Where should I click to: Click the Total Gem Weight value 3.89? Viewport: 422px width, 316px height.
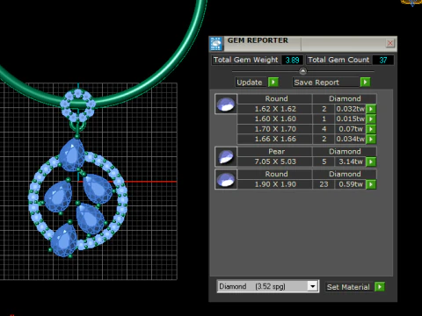point(292,60)
